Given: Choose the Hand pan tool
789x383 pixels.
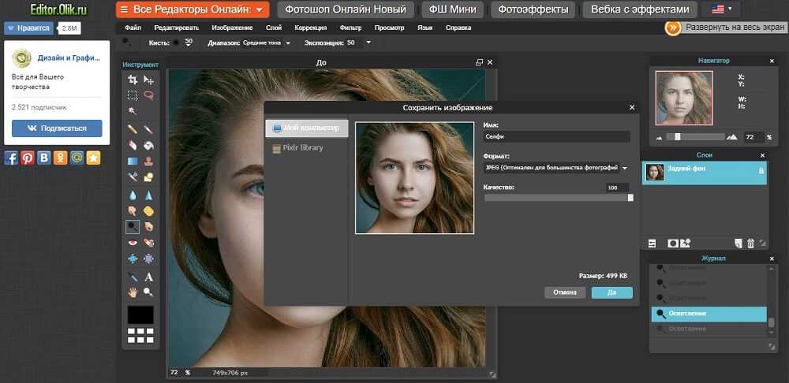Looking at the screenshot, I should (x=133, y=292).
